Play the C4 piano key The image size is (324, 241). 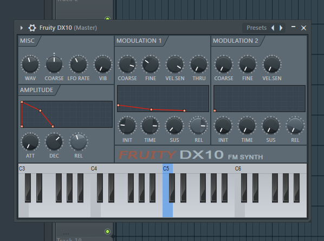pyautogui.click(x=95, y=210)
